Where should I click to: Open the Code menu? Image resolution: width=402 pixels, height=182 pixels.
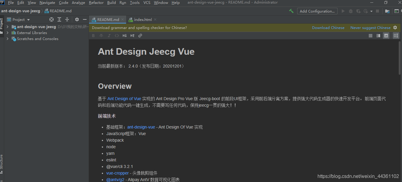point(64,3)
